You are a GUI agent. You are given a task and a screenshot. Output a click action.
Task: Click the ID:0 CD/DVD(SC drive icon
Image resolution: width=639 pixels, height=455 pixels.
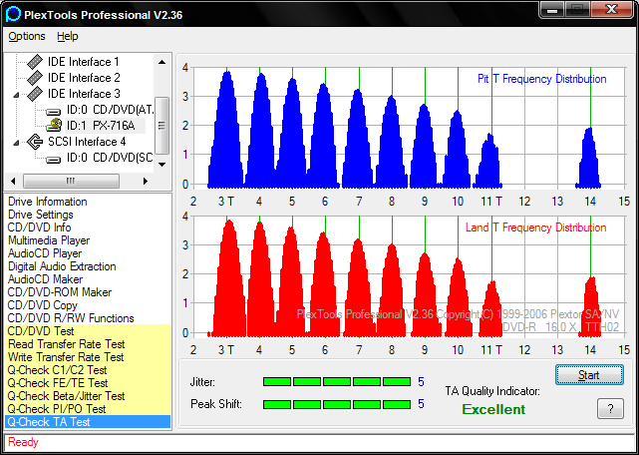(54, 159)
